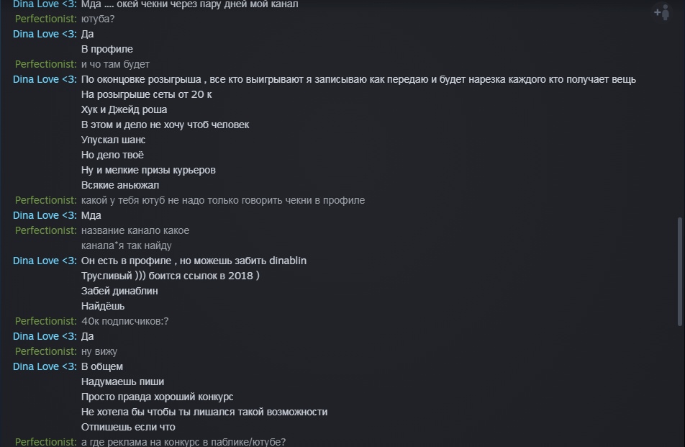Image resolution: width=685 pixels, height=447 pixels.
Task: Click the message "Забей динаблин"
Action: click(119, 292)
